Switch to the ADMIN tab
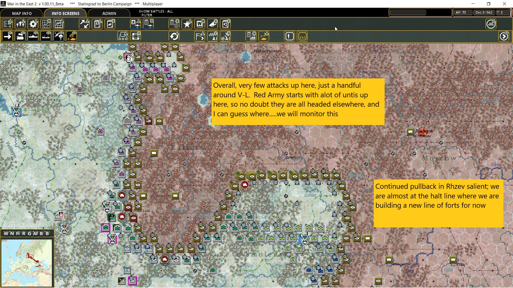The width and height of the screenshot is (513, 288). coord(109,13)
